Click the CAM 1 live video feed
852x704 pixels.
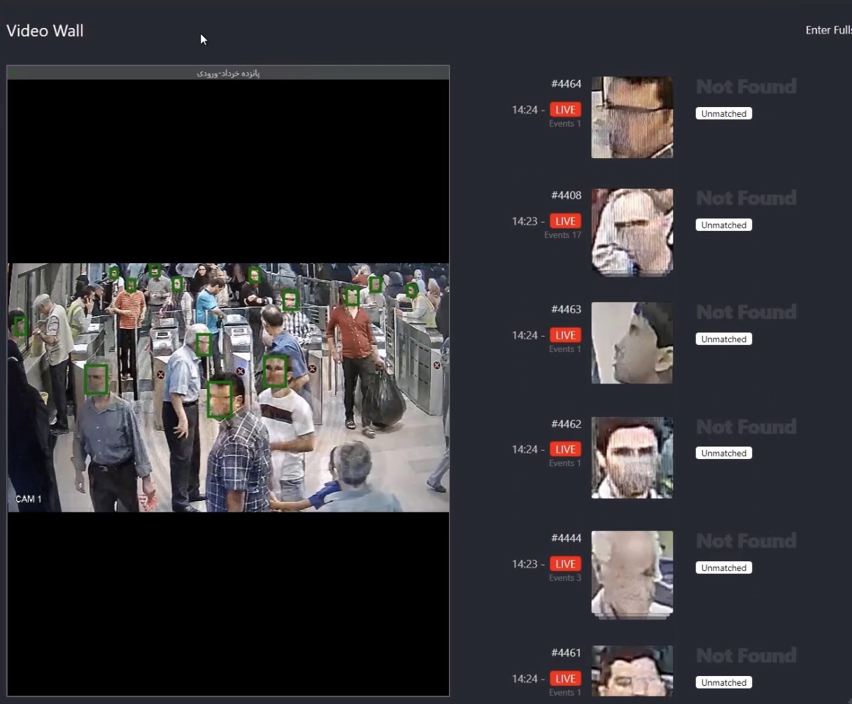(228, 387)
